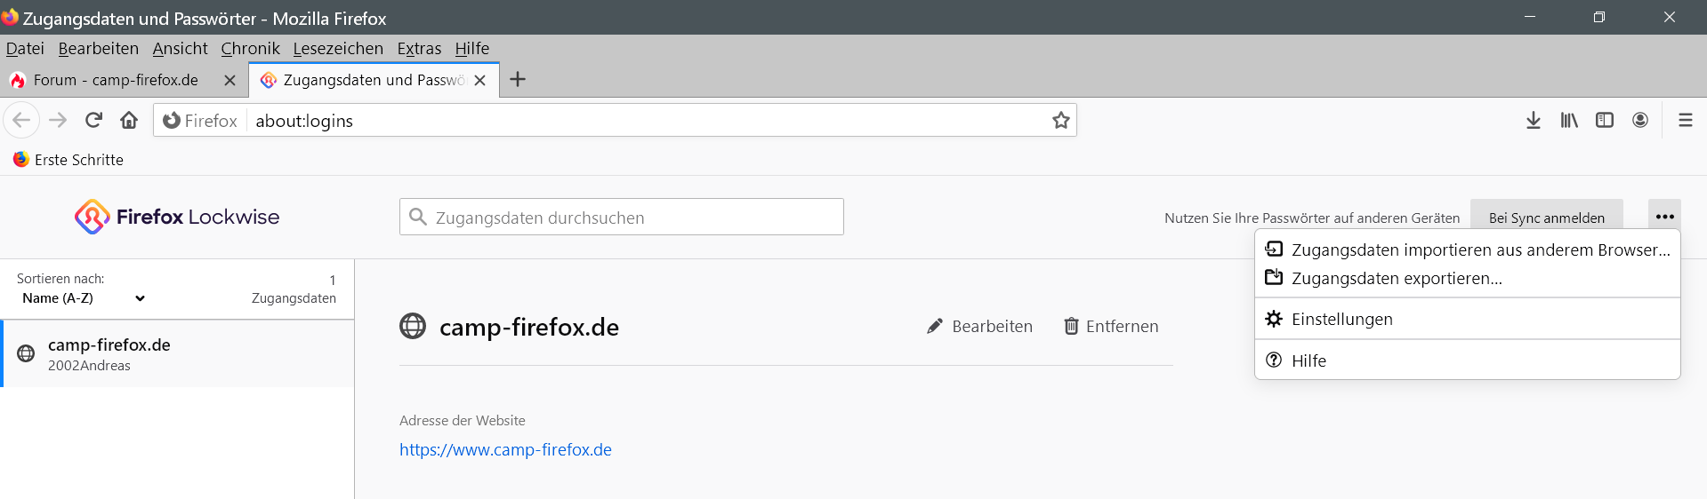Open the hamburger application menu
The width and height of the screenshot is (1707, 499).
(1685, 120)
